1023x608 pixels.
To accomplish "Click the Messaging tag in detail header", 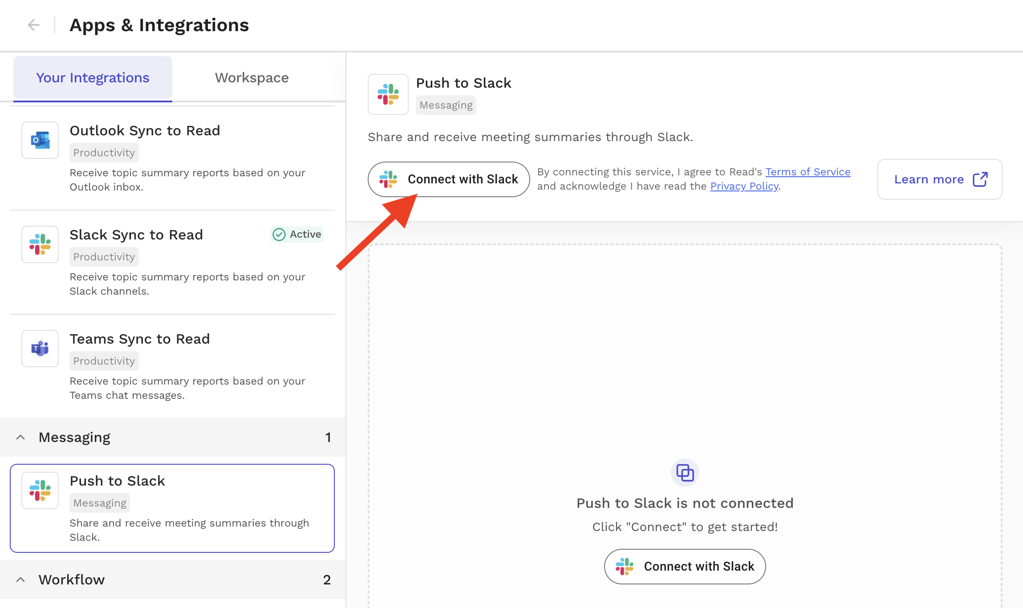I will 446,105.
